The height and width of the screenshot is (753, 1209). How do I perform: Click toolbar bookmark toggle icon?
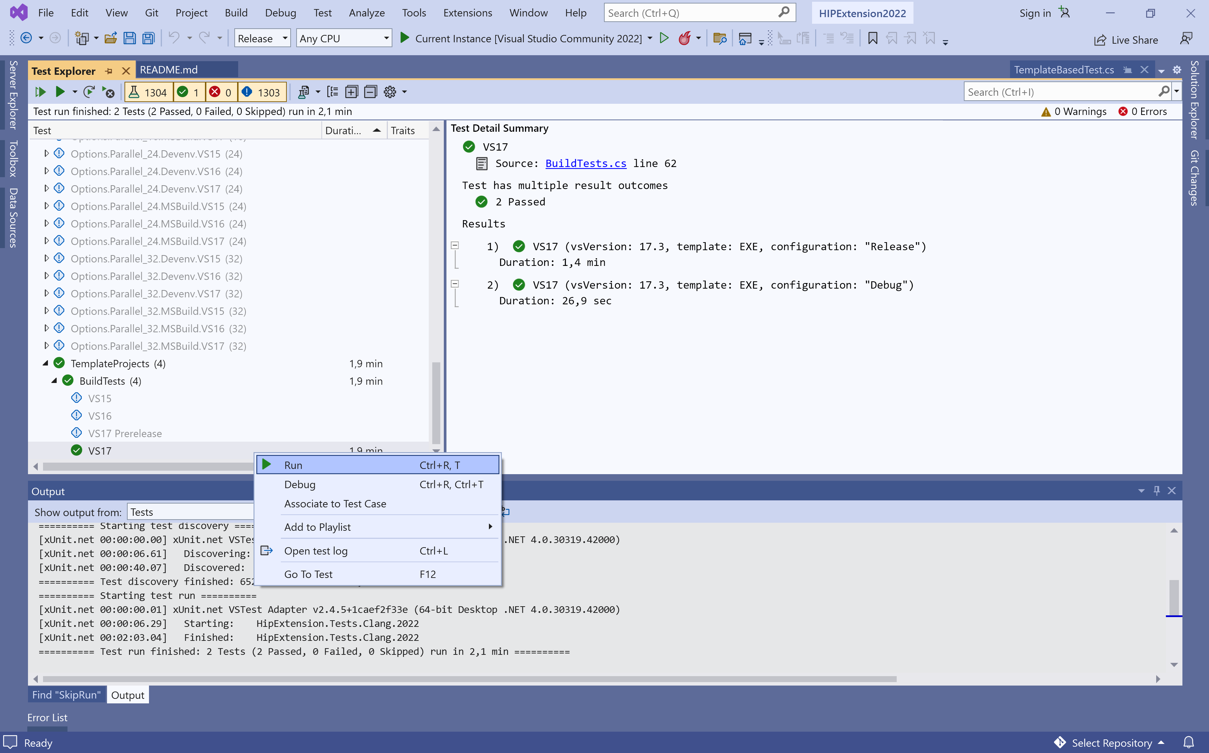pos(873,38)
